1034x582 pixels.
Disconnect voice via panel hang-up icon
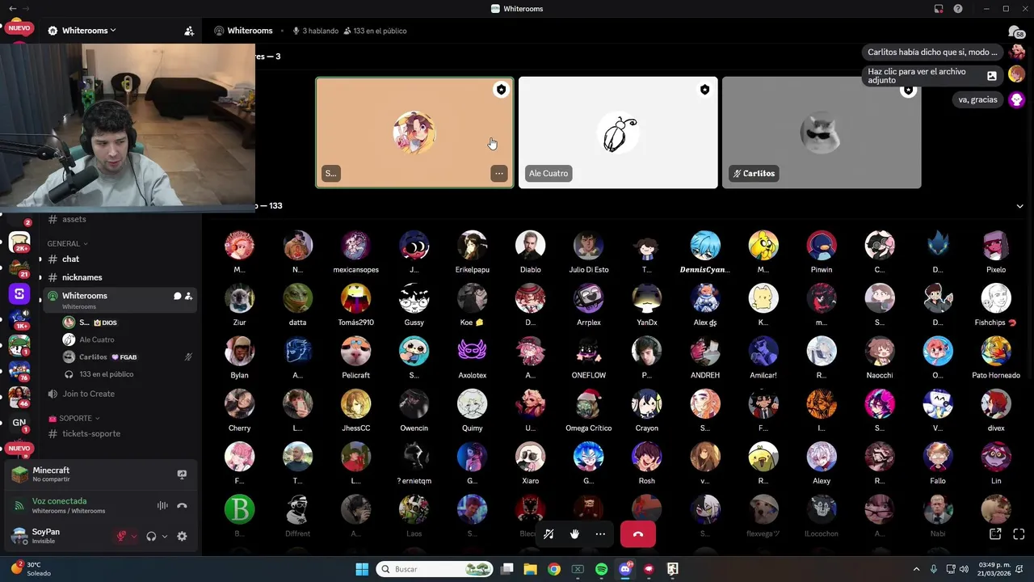click(182, 506)
